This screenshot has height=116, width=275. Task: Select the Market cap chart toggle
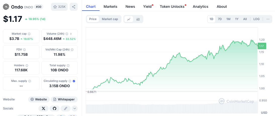(x=110, y=19)
